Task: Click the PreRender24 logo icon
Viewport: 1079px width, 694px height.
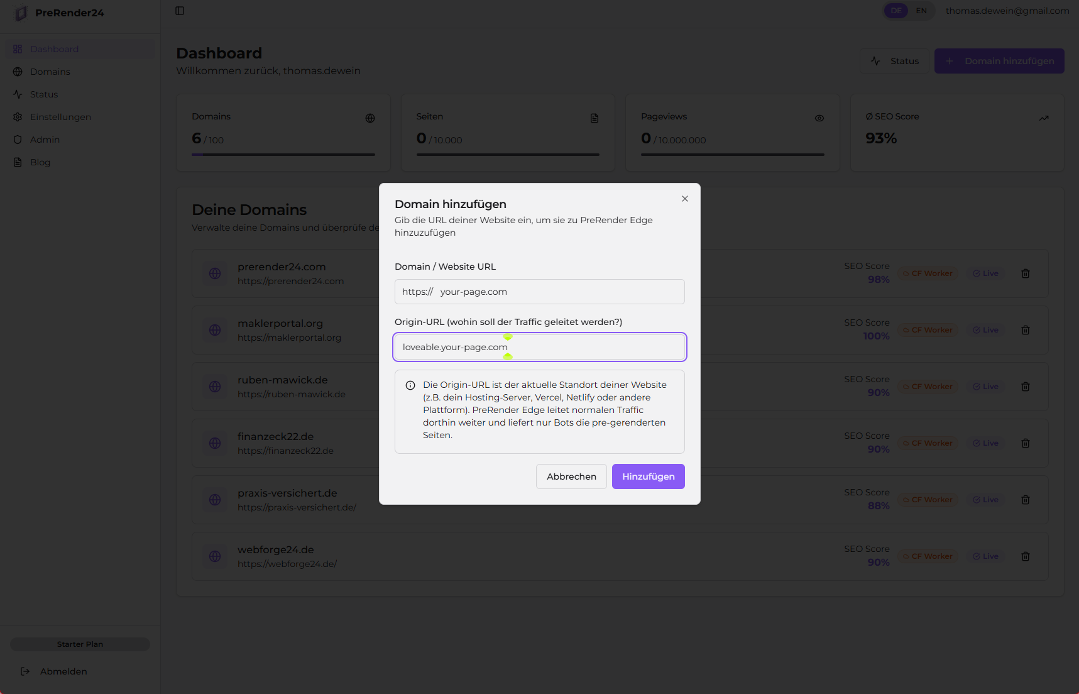Action: [21, 13]
